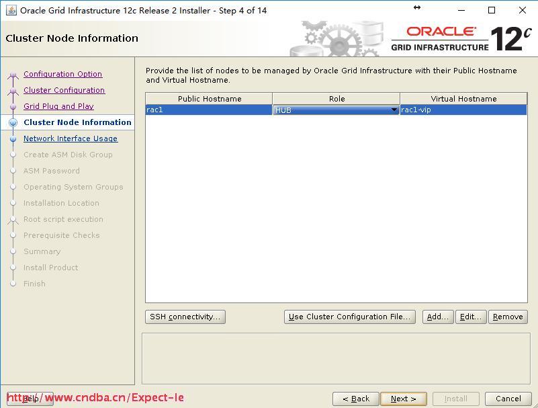Click the Role column header
The image size is (538, 408).
click(x=337, y=99)
